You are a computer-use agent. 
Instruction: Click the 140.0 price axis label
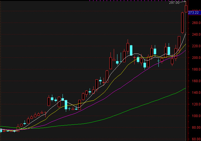(x=196, y=92)
